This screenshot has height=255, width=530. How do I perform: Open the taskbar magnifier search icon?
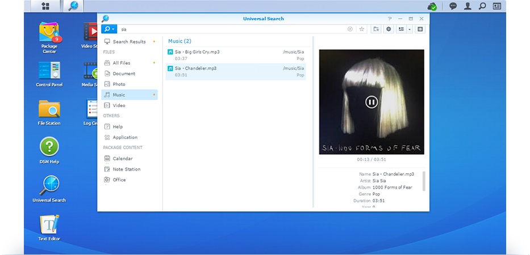[x=482, y=6]
